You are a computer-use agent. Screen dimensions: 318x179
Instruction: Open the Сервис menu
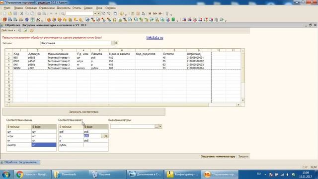coord(88,8)
